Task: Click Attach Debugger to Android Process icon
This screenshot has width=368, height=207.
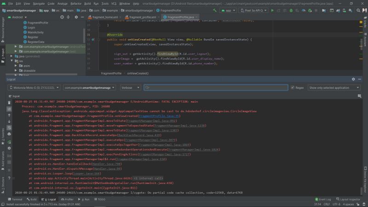Action: (x=310, y=11)
